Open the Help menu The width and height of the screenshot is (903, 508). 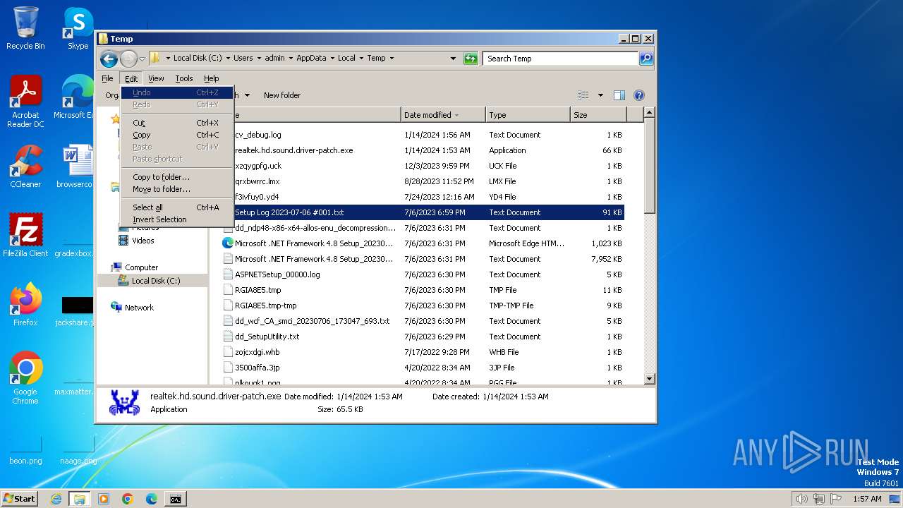click(x=212, y=78)
